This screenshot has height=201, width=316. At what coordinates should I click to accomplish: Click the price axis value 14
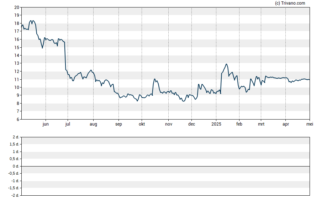coord(17,55)
